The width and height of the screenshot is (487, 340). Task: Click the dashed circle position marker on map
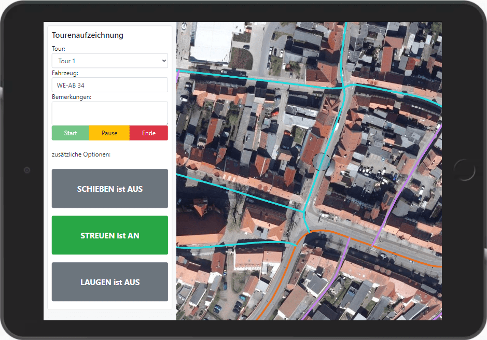(x=322, y=162)
